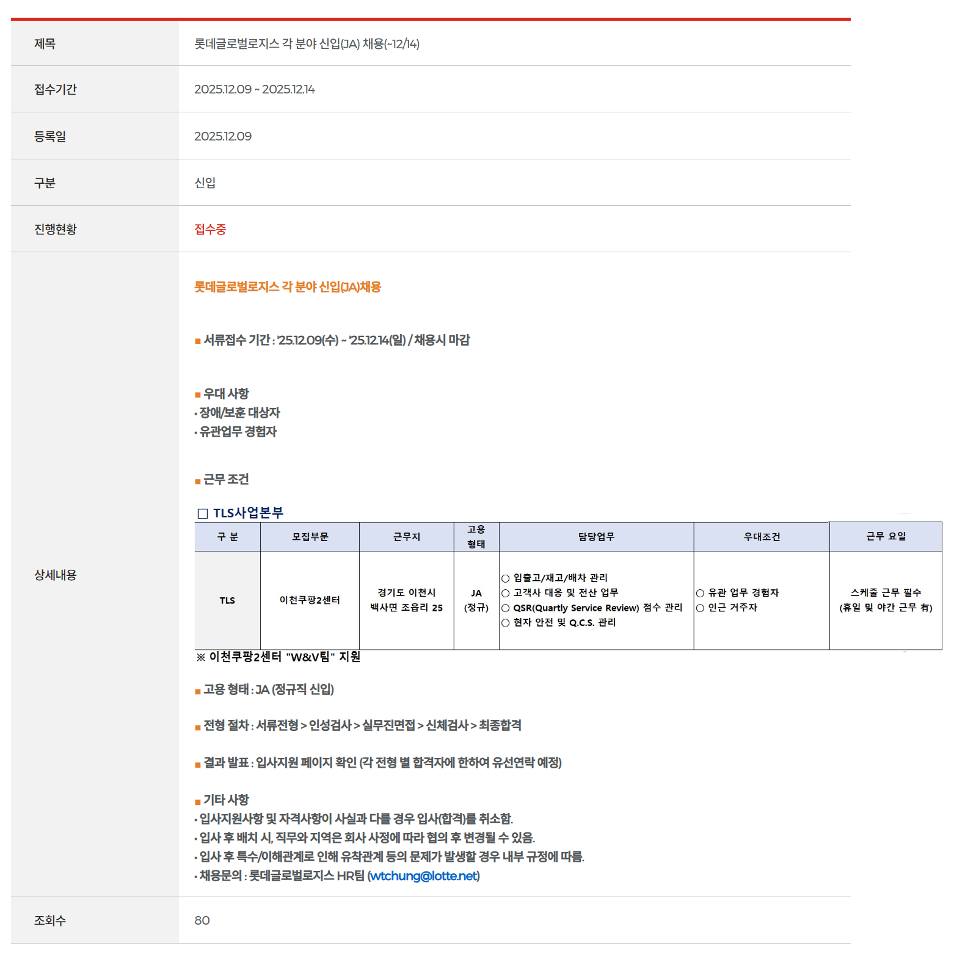Image resolution: width=965 pixels, height=968 pixels.
Task: Click the orange square bullet beside 기타 사항
Action: pos(198,802)
